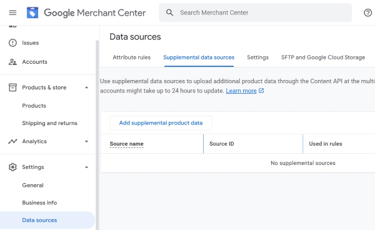The image size is (375, 230).
Task: Select Data sources in the sidebar
Action: coord(47,220)
